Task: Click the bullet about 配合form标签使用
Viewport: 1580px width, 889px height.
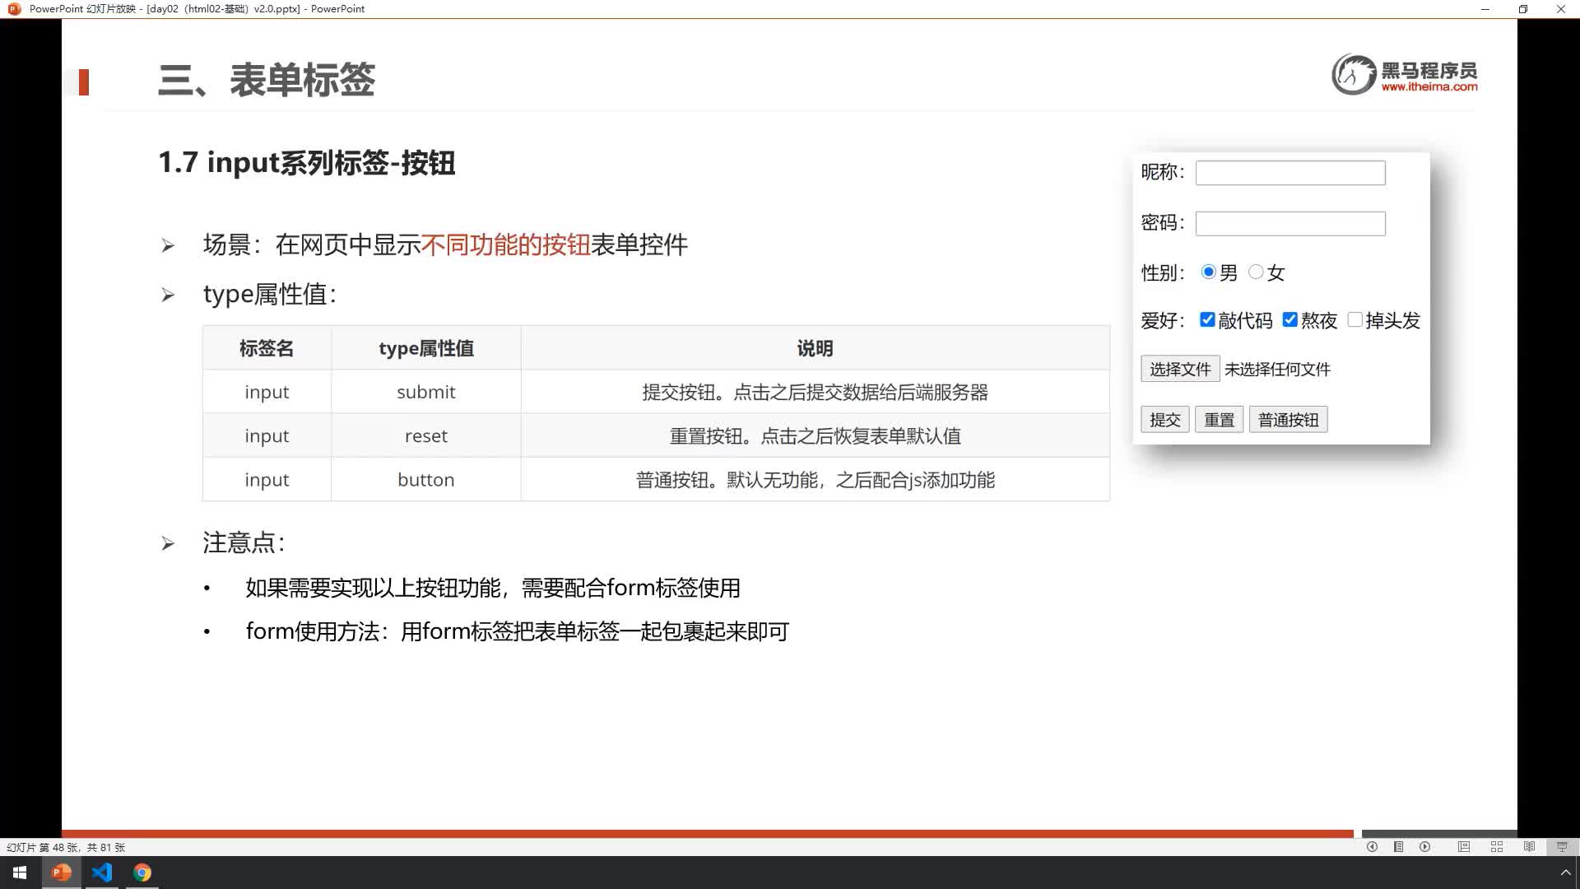Action: pos(493,588)
